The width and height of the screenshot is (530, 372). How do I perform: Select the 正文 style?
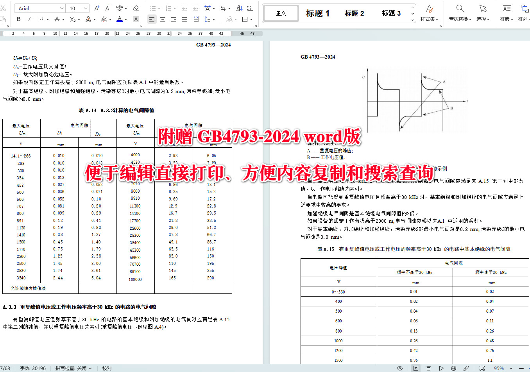pos(281,13)
